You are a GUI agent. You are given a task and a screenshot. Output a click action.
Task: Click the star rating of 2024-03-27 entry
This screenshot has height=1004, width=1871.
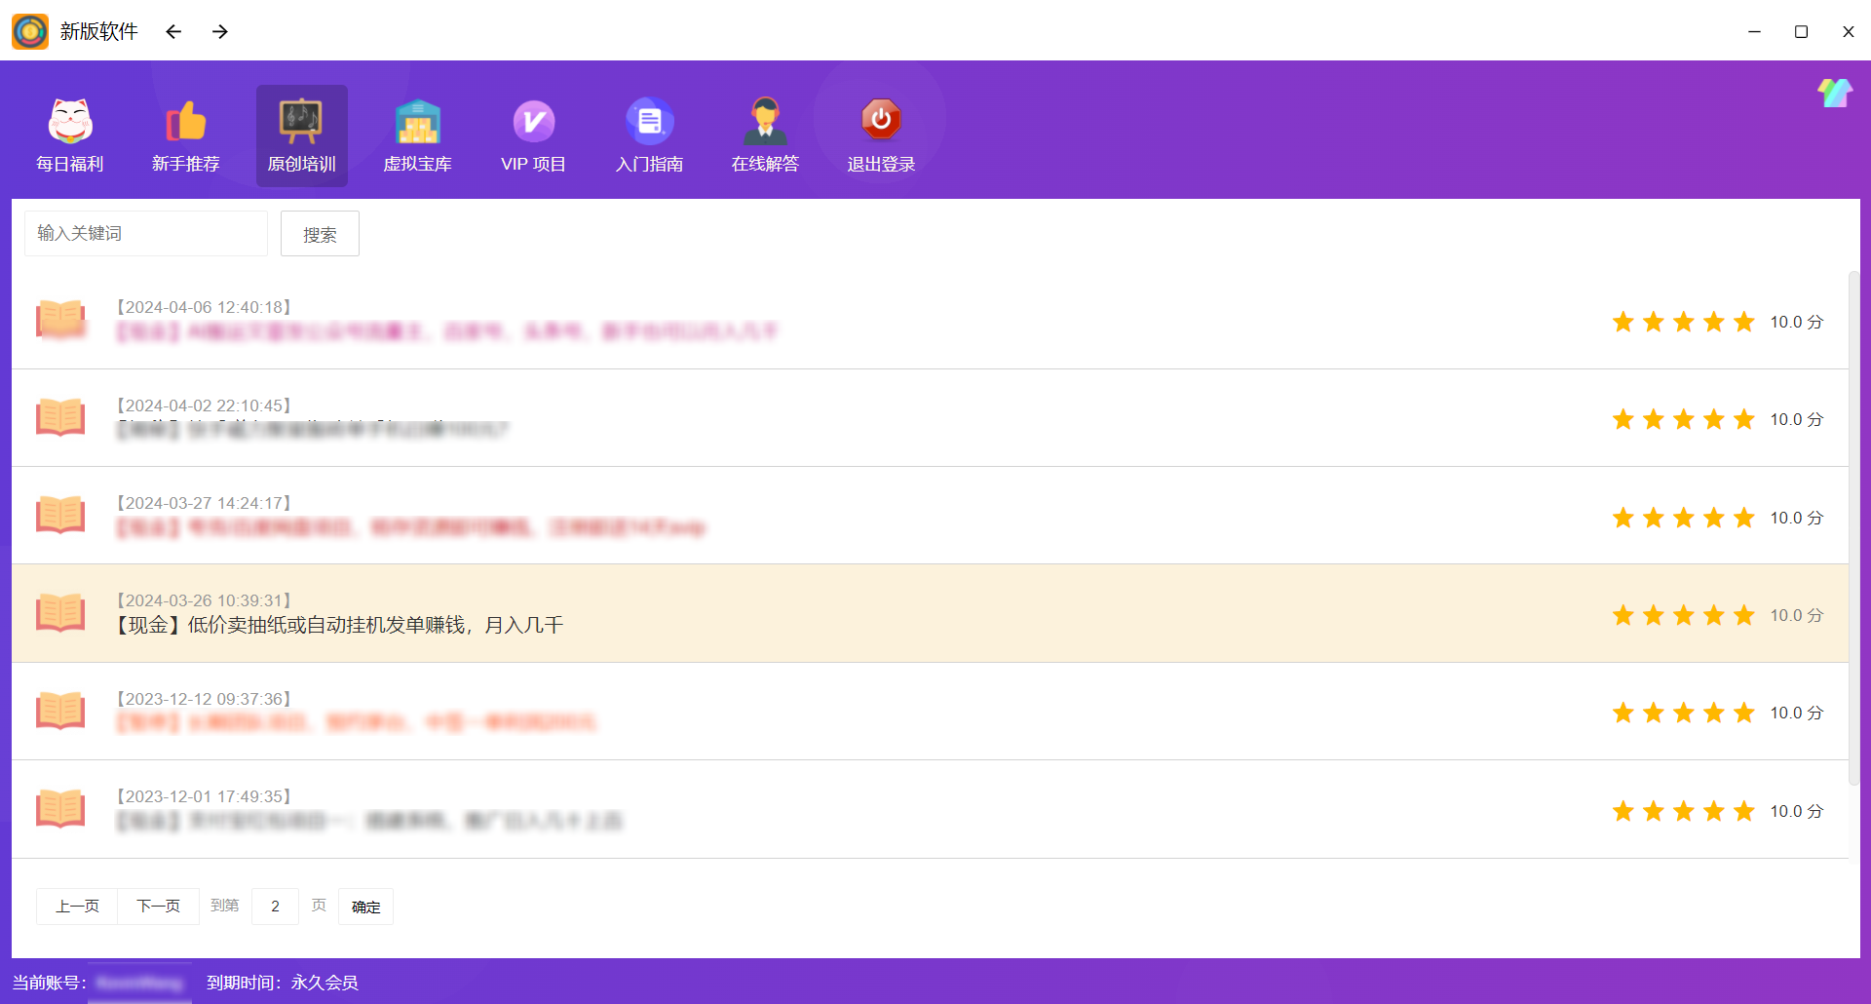[1683, 518]
